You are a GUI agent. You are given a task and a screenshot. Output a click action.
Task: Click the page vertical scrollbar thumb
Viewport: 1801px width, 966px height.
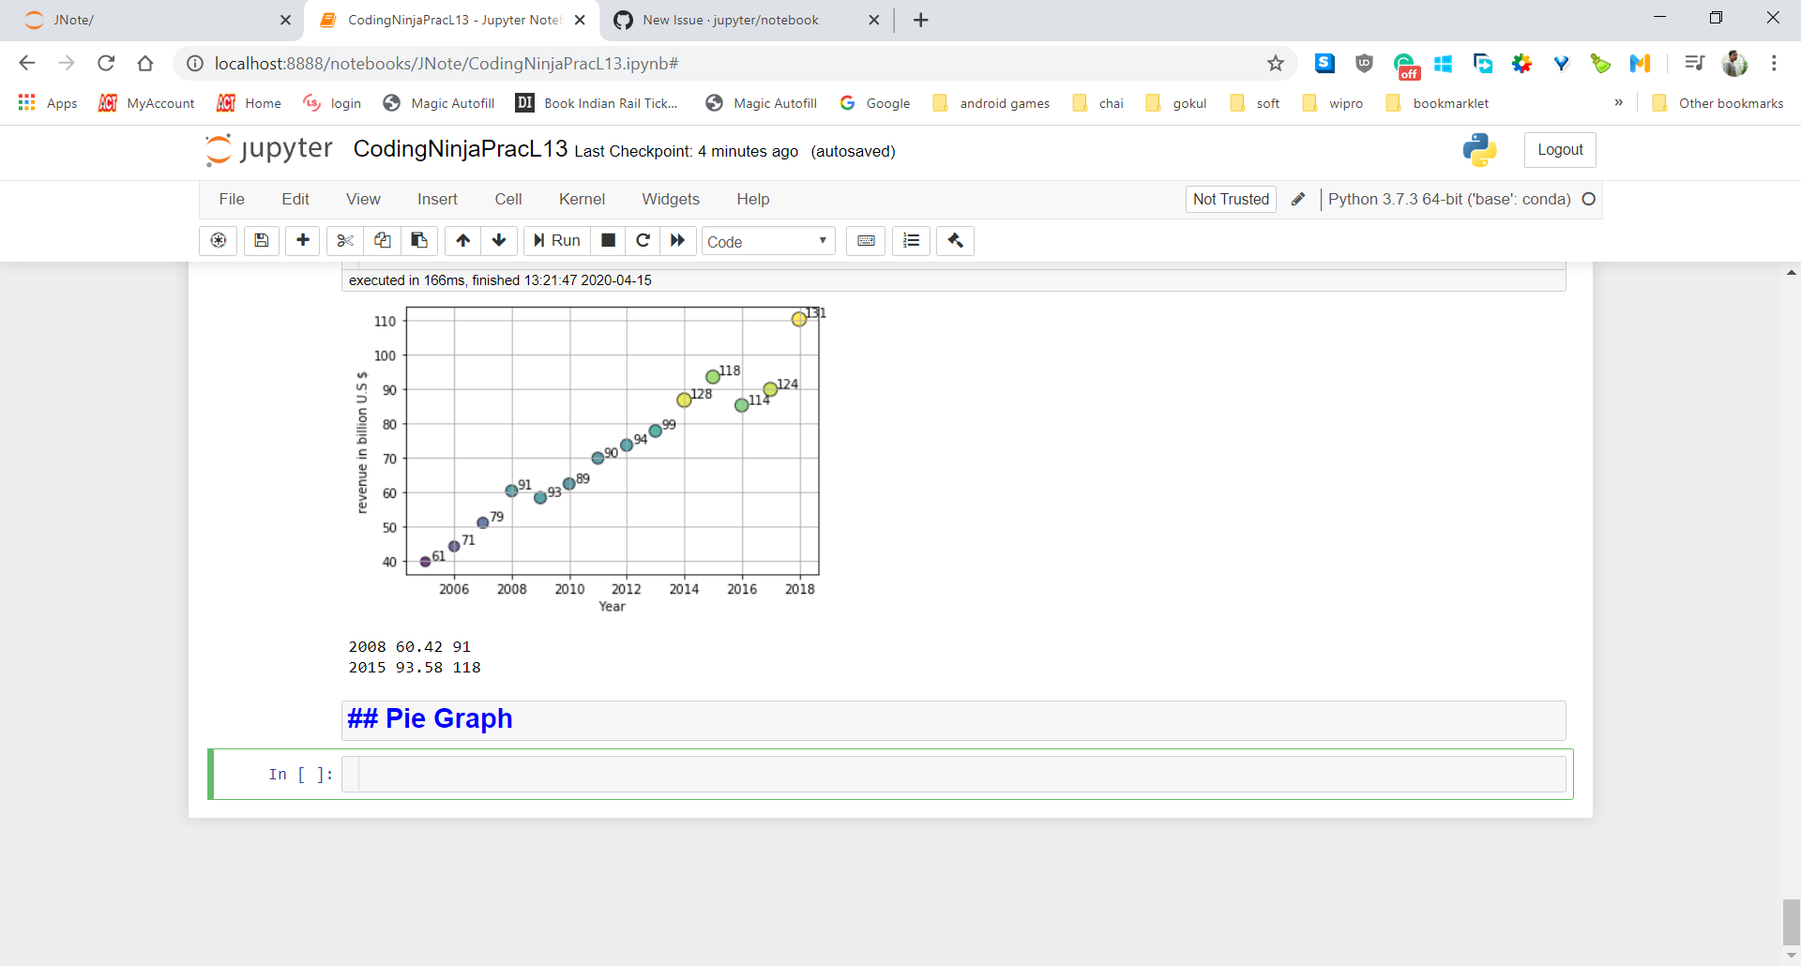click(x=1791, y=923)
